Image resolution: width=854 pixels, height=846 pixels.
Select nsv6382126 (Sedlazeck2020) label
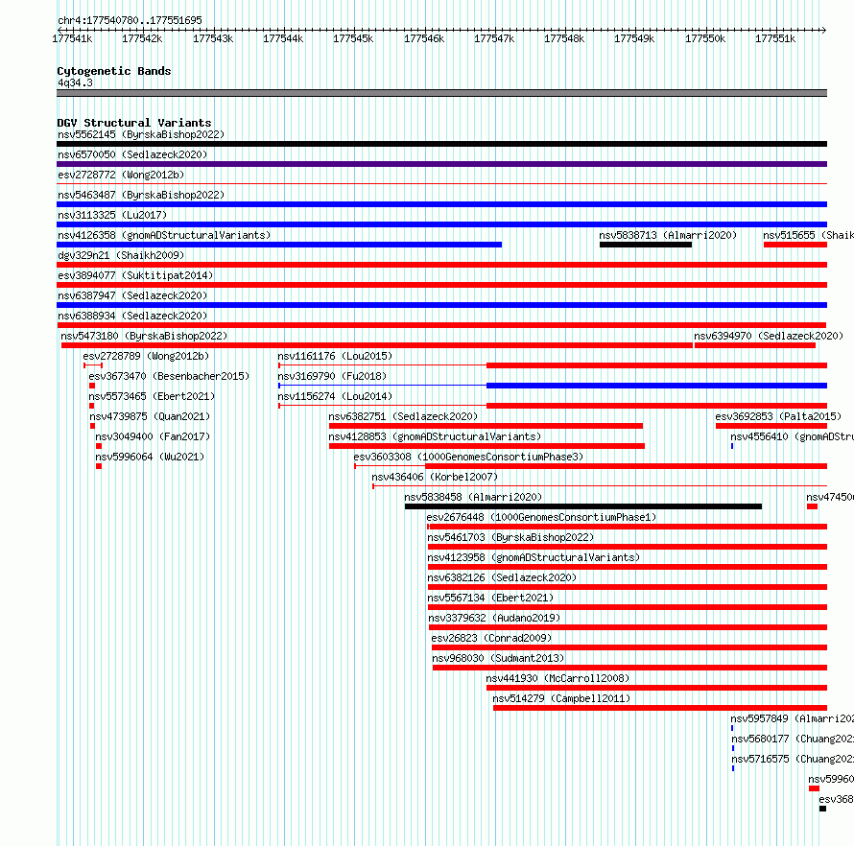502,577
